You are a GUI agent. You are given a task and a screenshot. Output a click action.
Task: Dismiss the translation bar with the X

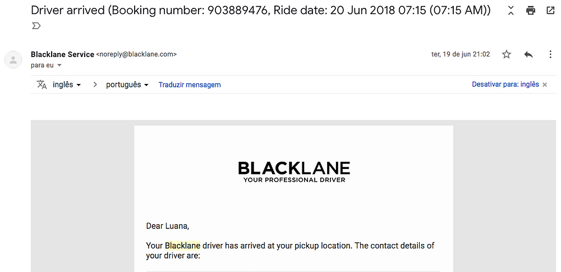point(545,85)
